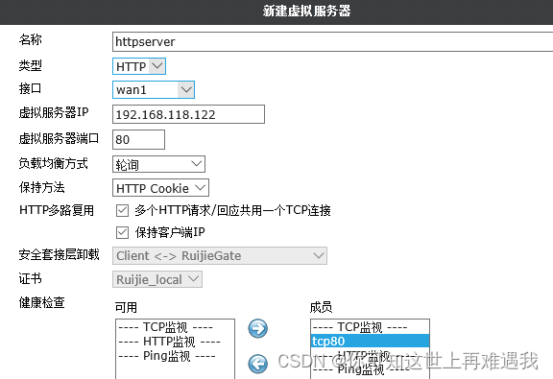This screenshot has width=553, height=379.
Task: Click the 虚拟服务器端口 field showing 80
Action: click(138, 139)
